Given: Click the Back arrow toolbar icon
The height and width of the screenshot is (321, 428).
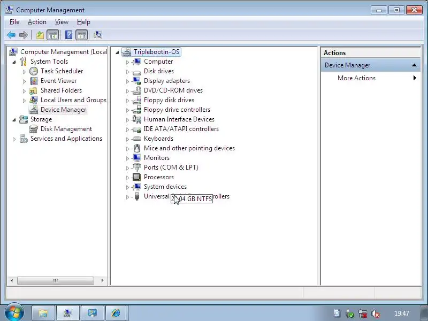Looking at the screenshot, I should click(11, 35).
